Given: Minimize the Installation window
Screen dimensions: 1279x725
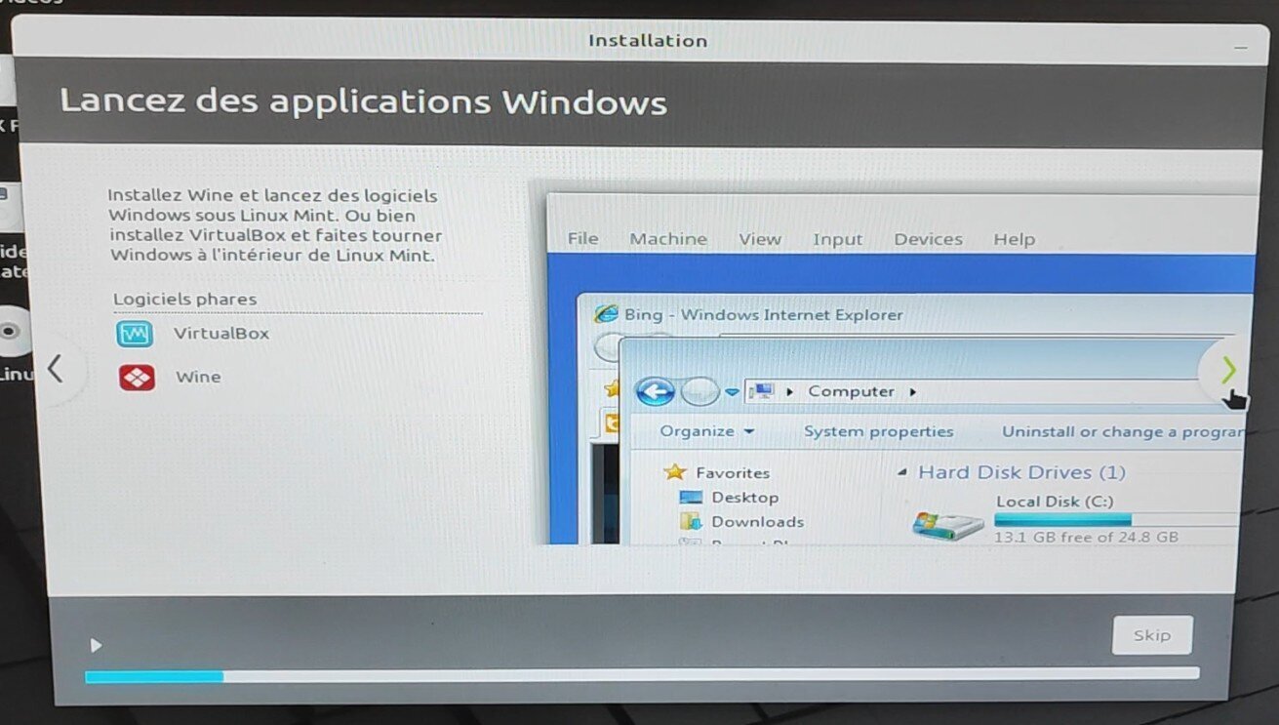Looking at the screenshot, I should (1240, 48).
